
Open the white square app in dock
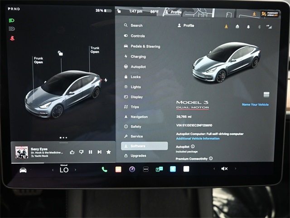(186, 169)
